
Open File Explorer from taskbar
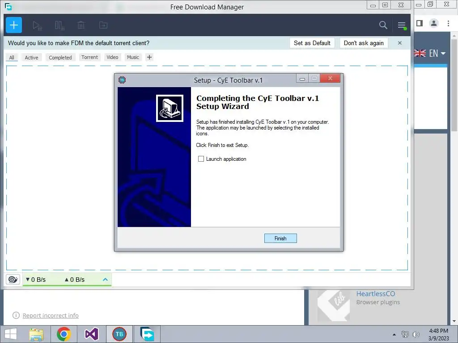pos(37,334)
